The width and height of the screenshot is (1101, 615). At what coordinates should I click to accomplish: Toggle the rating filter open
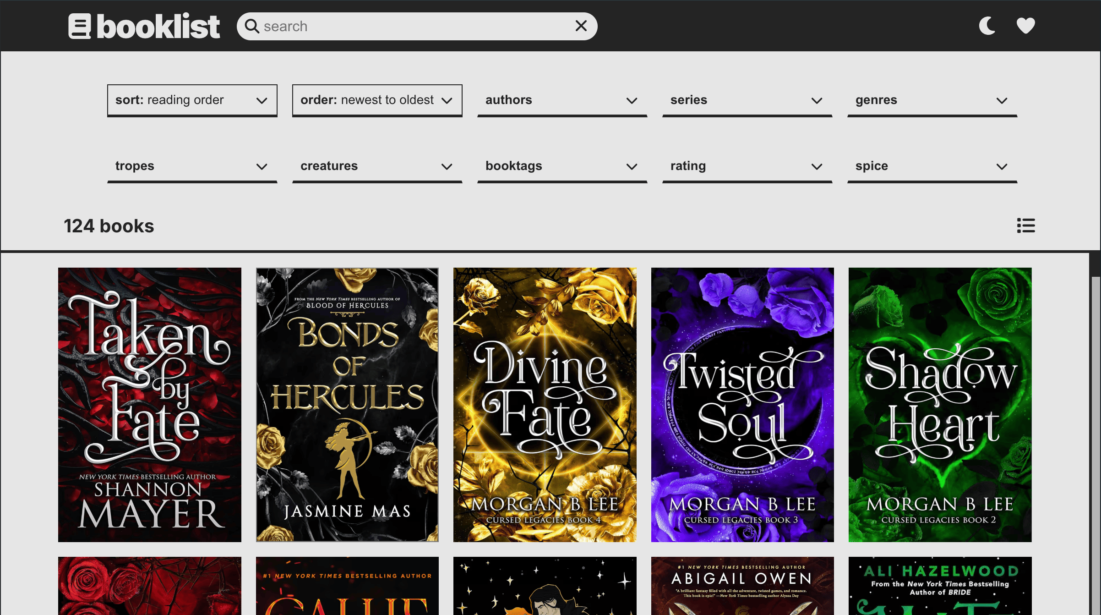click(747, 166)
